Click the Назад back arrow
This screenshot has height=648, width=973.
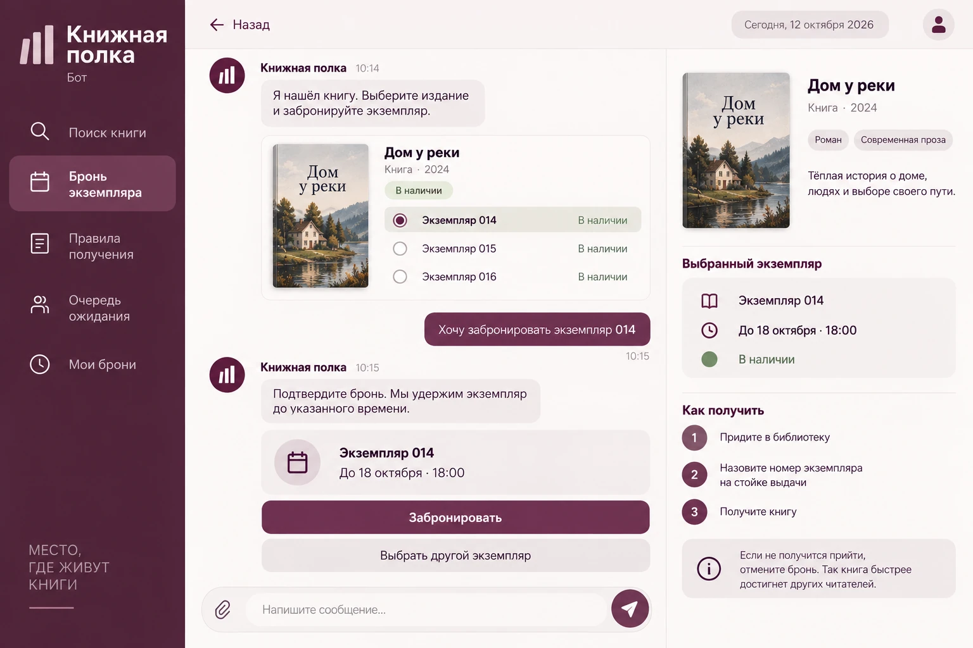point(217,25)
